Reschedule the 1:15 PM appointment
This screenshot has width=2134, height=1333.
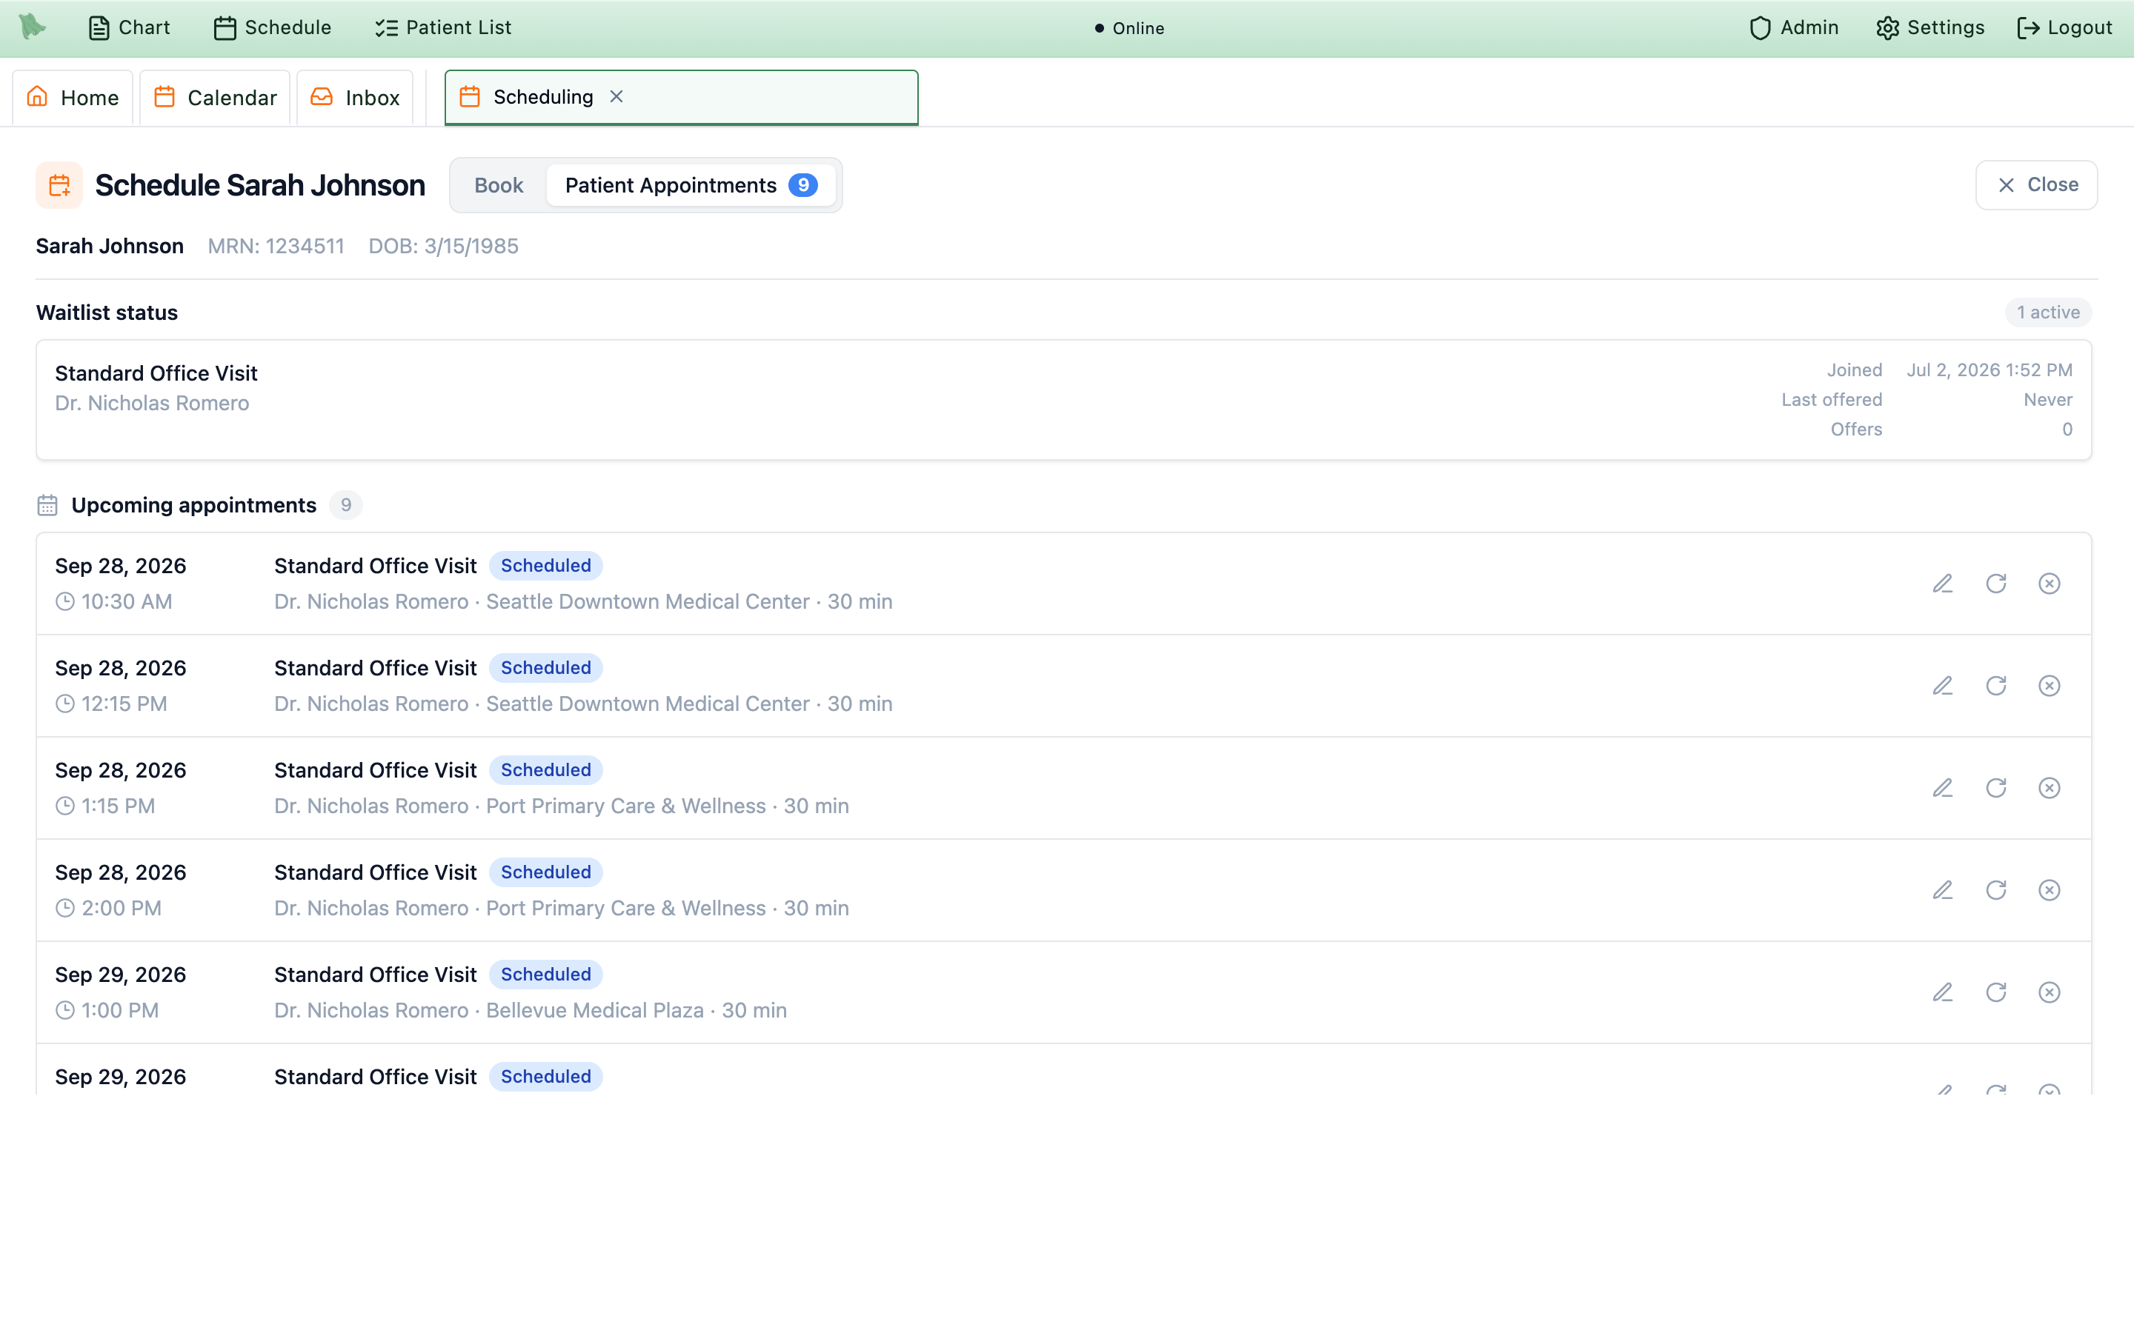pos(1995,788)
